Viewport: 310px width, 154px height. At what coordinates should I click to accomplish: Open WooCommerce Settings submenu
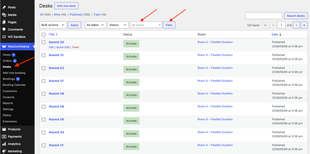pyautogui.click(x=8, y=109)
